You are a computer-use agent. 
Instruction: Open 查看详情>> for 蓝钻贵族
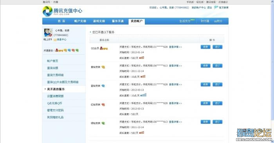[x=175, y=84]
